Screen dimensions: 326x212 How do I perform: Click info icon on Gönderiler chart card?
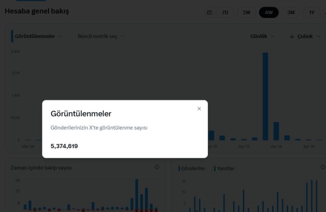click(323, 167)
